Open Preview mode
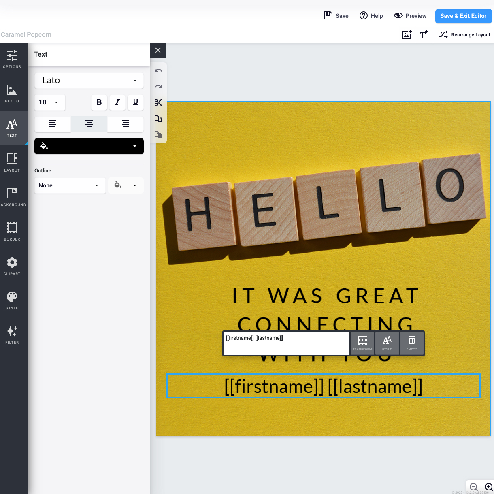494x494 pixels. point(410,15)
